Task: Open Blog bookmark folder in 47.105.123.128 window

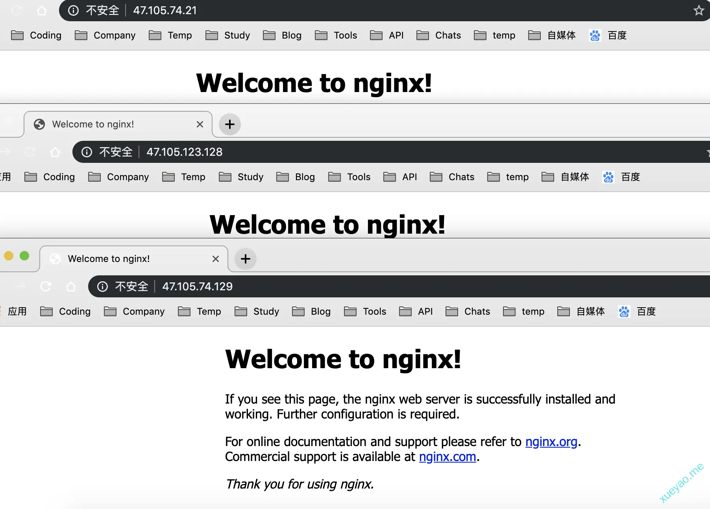Action: click(296, 177)
